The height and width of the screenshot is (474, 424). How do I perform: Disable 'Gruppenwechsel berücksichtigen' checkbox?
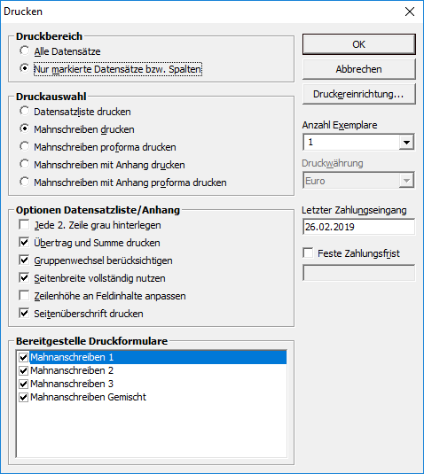tap(24, 260)
